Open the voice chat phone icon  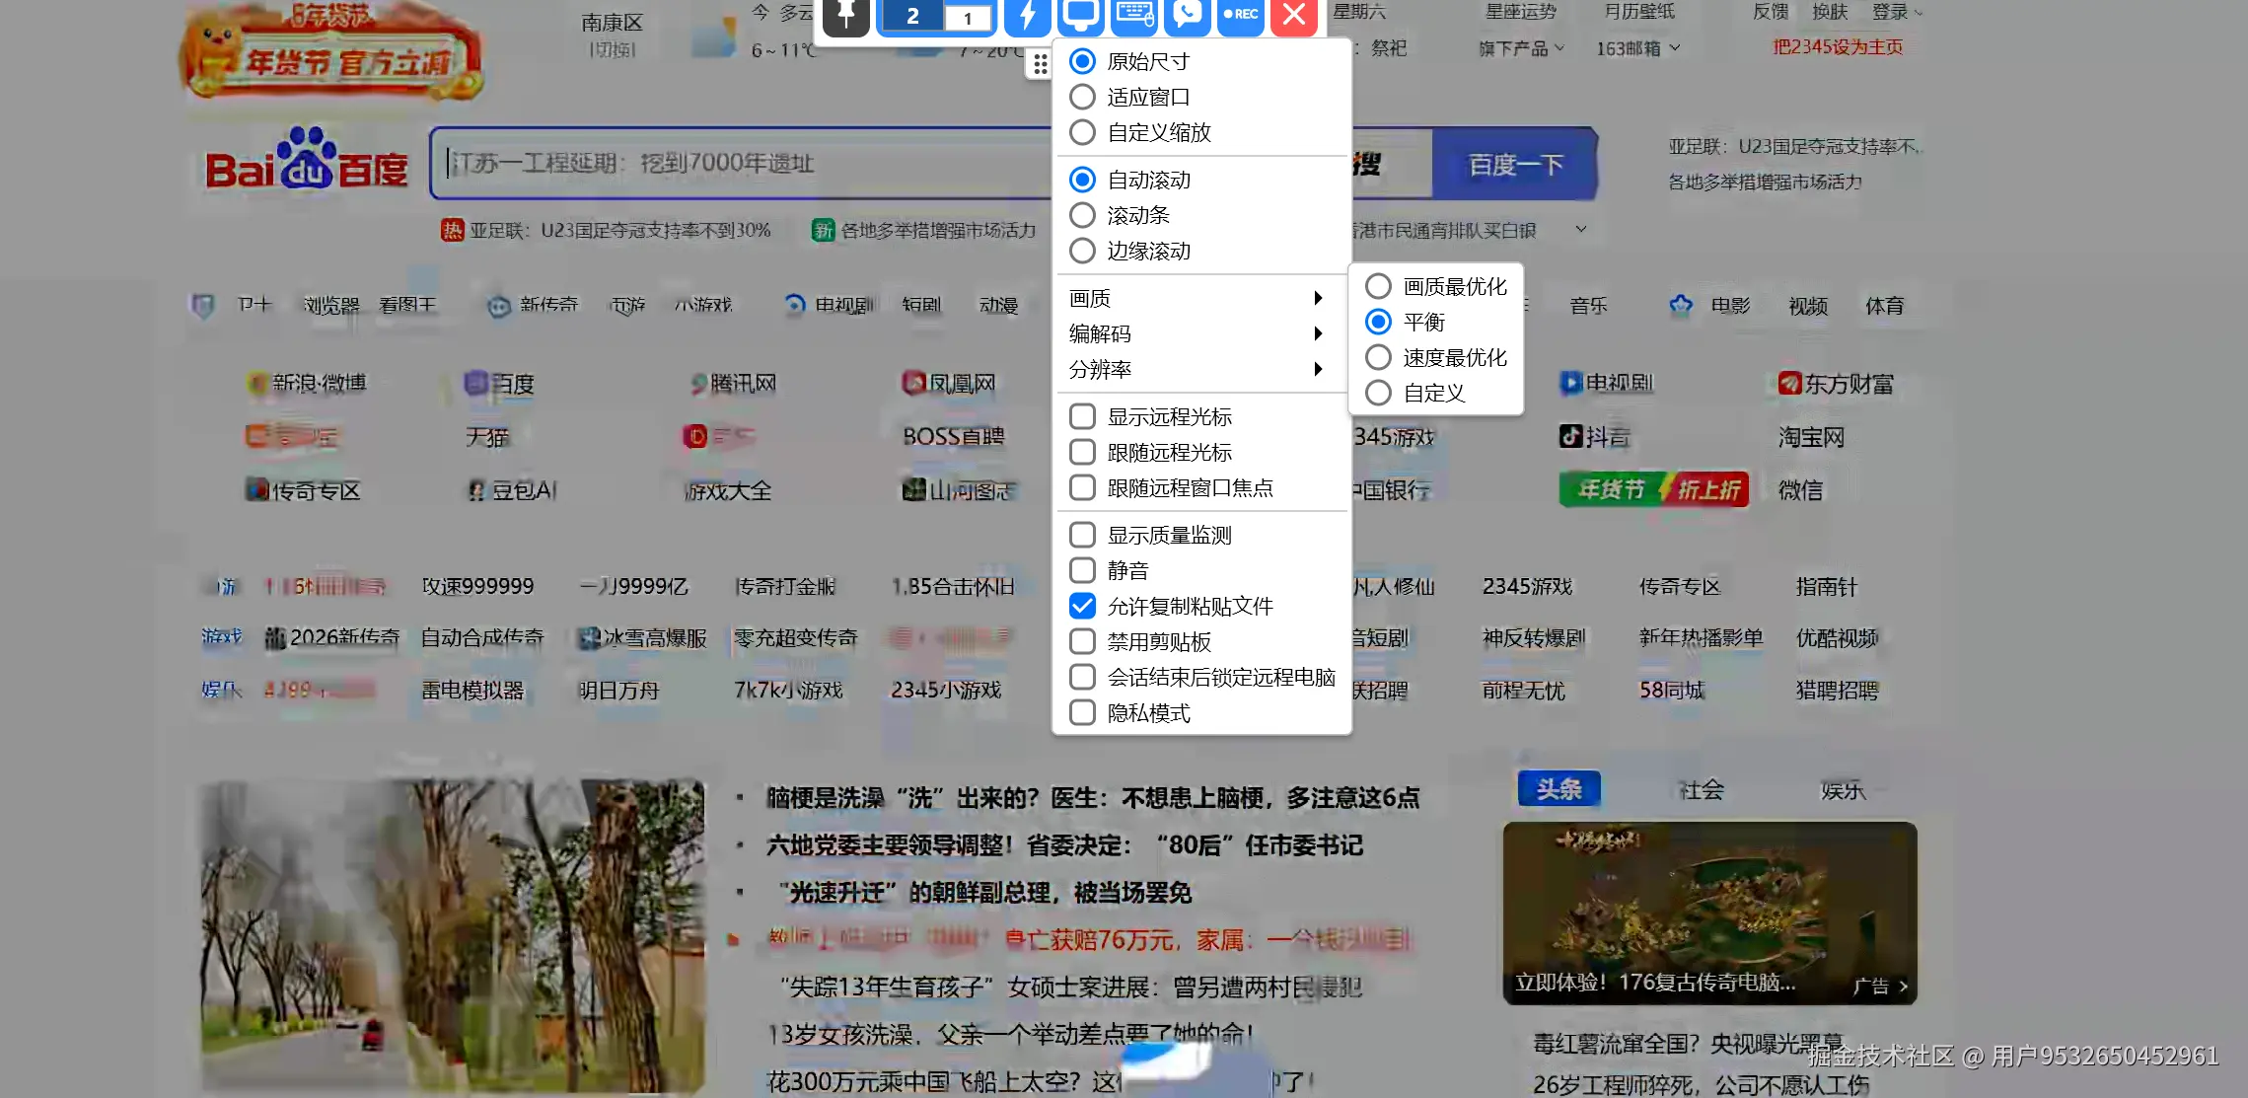click(x=1188, y=15)
